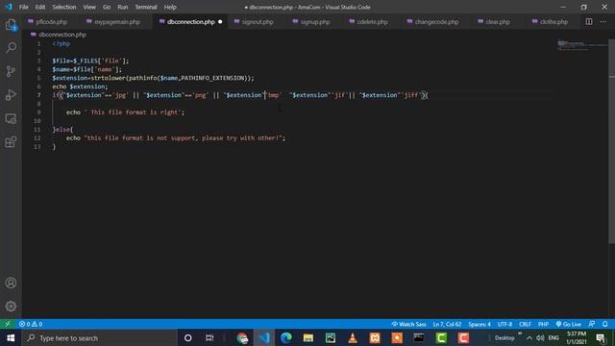615x346 pixels.
Task: Click the 'echo $extension;' code line
Action: (x=80, y=86)
